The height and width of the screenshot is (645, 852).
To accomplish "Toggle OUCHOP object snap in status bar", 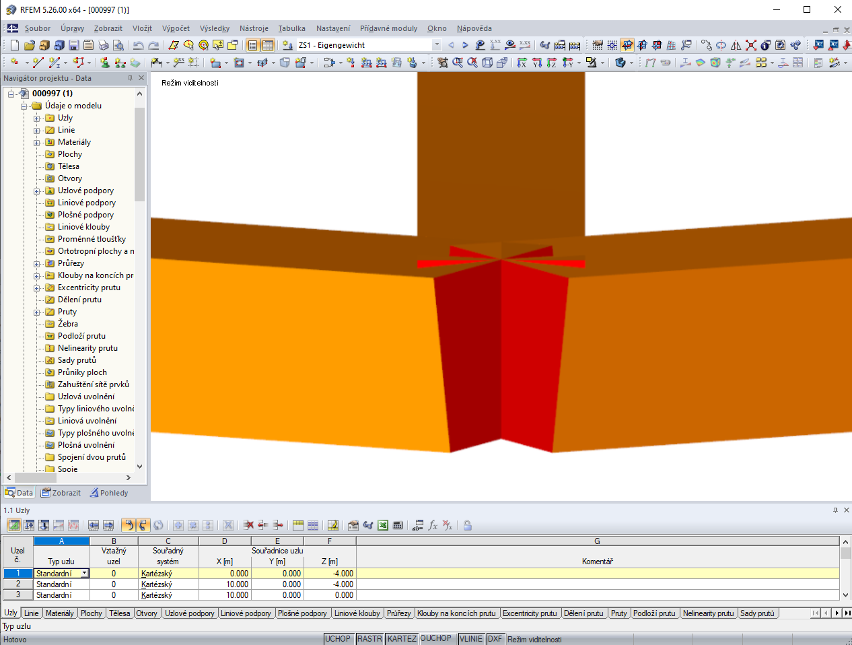I will pos(436,639).
